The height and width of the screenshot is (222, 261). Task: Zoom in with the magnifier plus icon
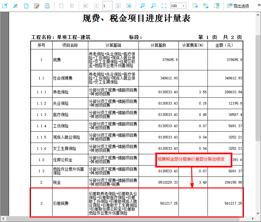point(143,6)
